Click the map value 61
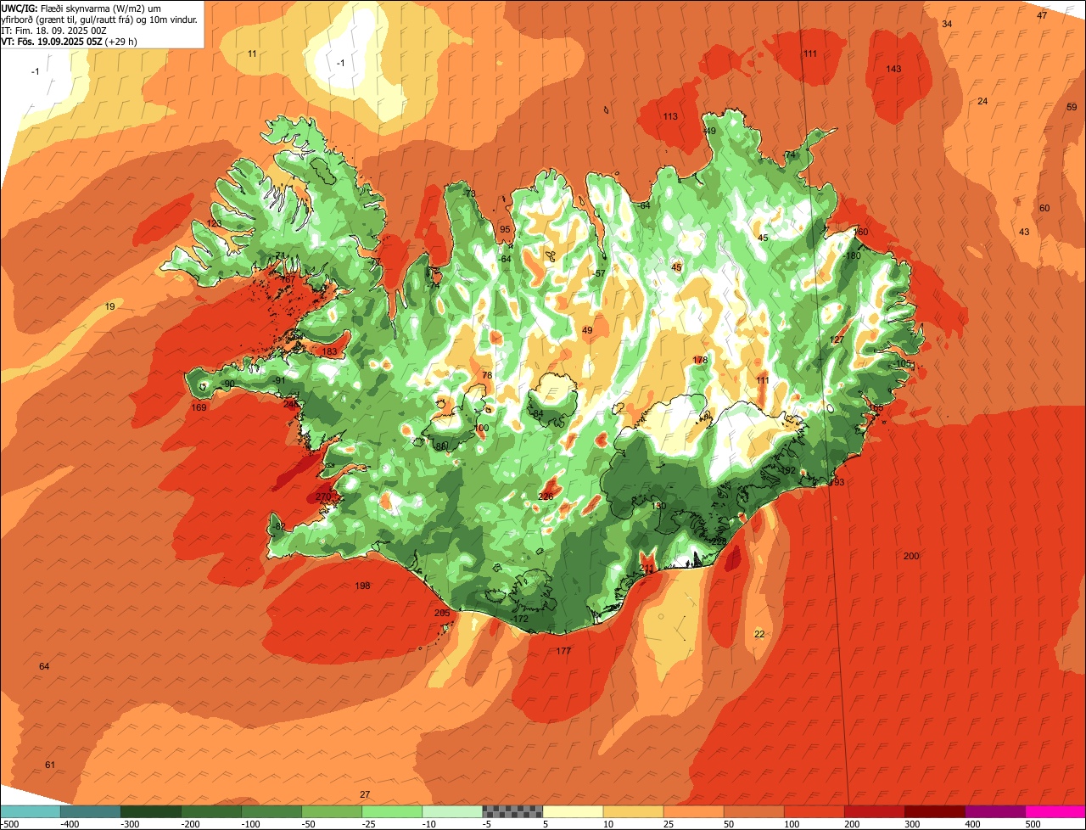This screenshot has width=1086, height=830. (x=50, y=765)
